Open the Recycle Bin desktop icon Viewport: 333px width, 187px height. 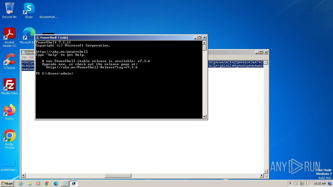[x=9, y=10]
